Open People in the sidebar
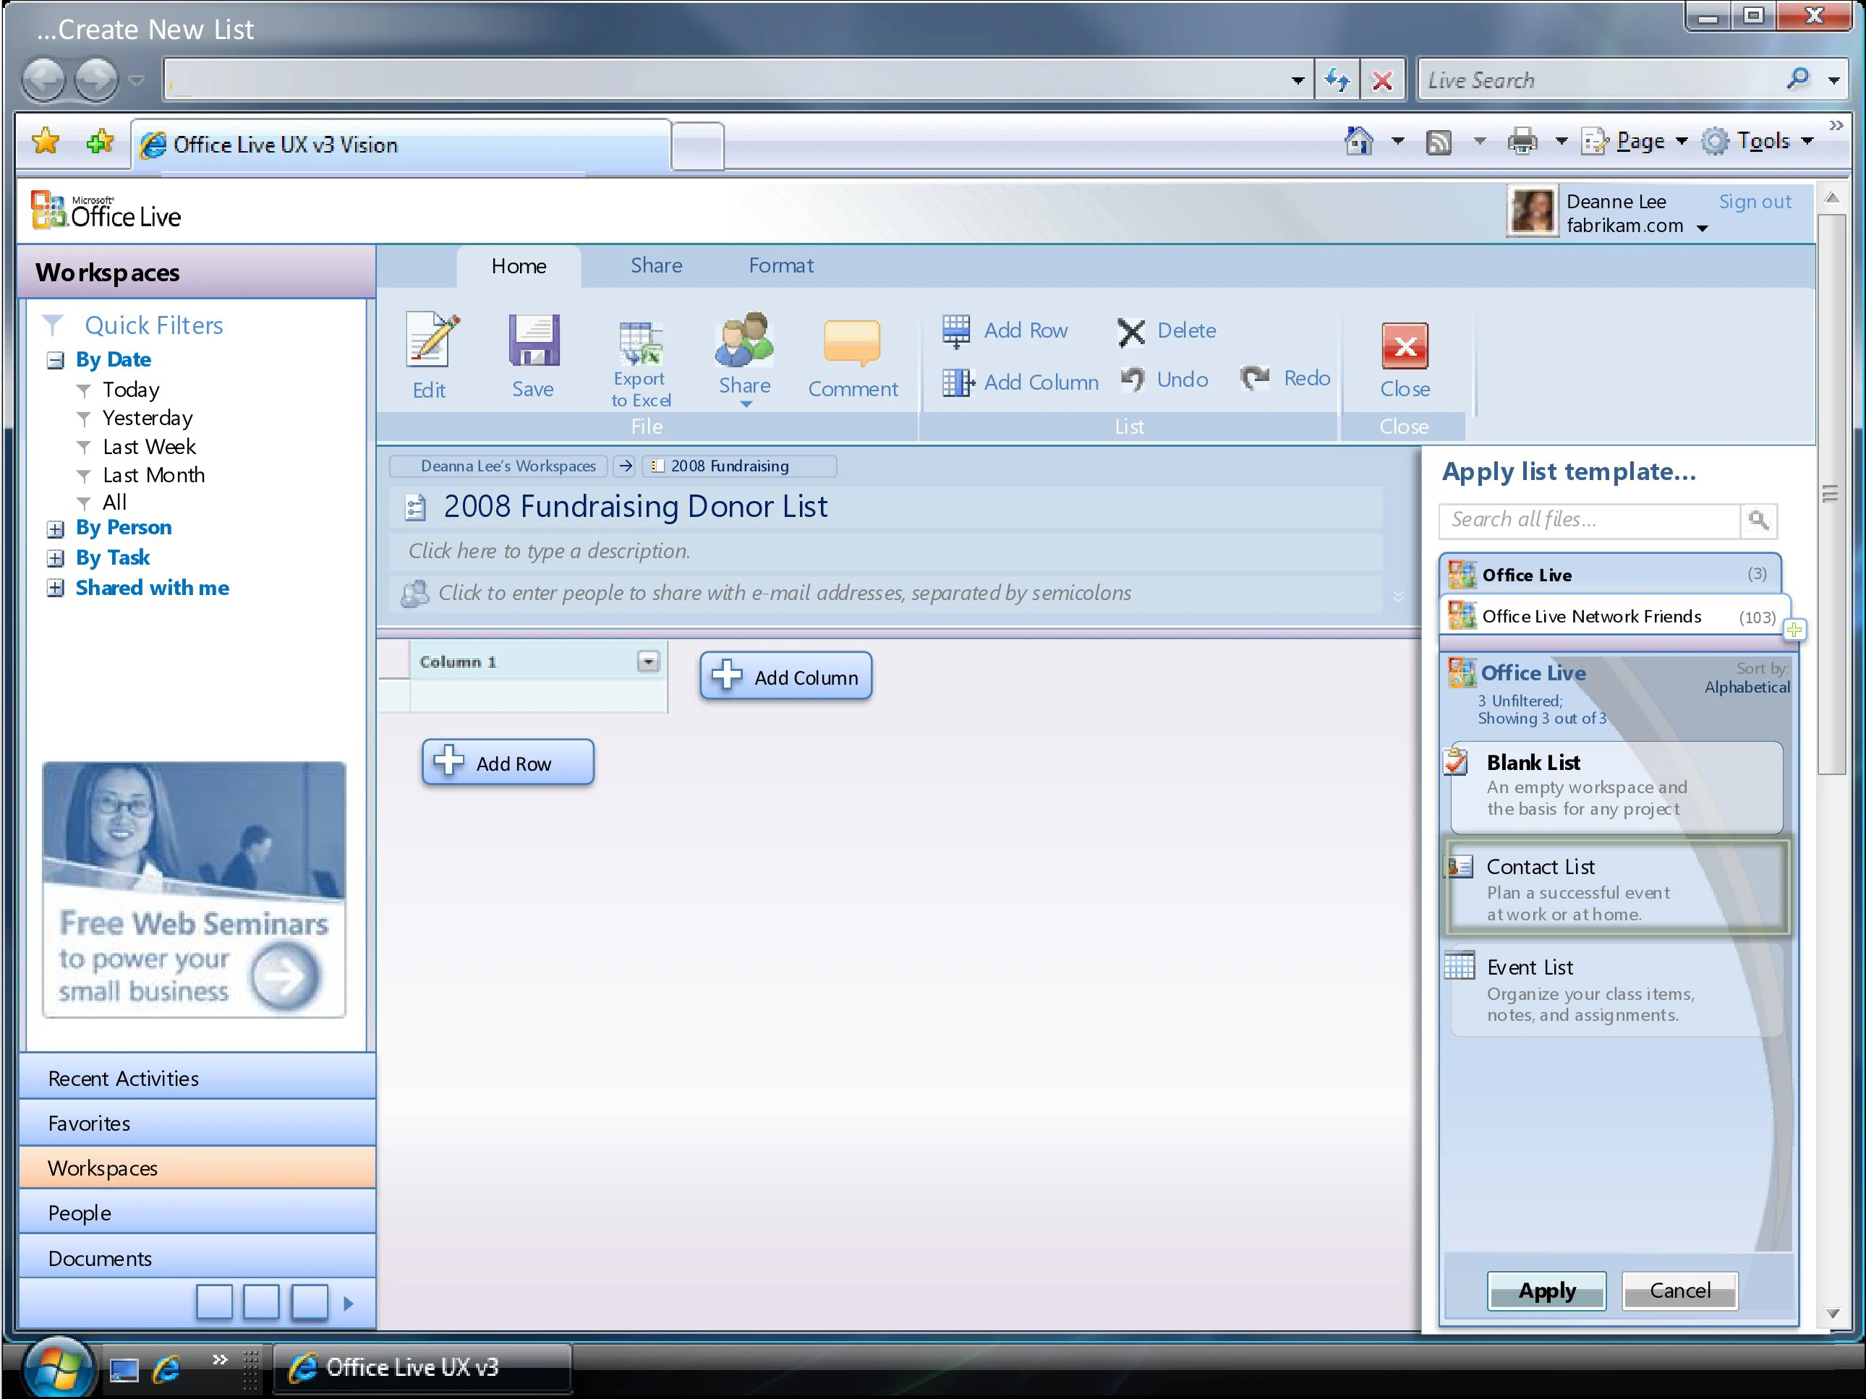This screenshot has width=1866, height=1399. tap(197, 1212)
